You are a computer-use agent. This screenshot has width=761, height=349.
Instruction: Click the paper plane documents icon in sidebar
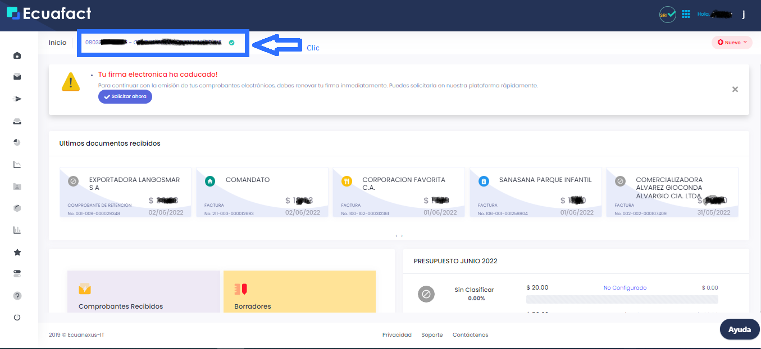click(17, 99)
